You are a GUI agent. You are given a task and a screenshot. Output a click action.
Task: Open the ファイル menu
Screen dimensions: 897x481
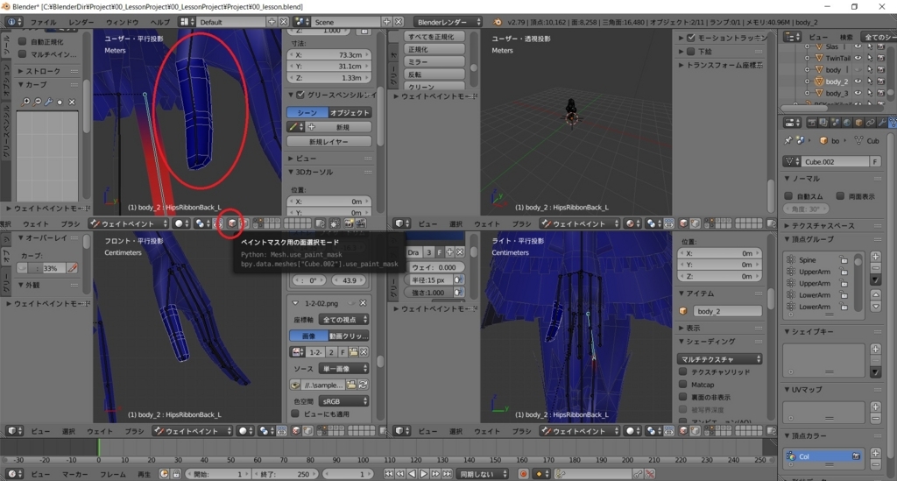pyautogui.click(x=43, y=22)
